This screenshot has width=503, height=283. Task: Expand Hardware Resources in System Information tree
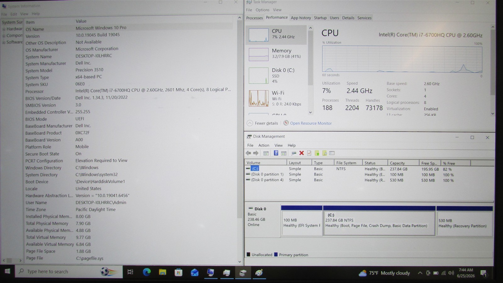pyautogui.click(x=4, y=29)
